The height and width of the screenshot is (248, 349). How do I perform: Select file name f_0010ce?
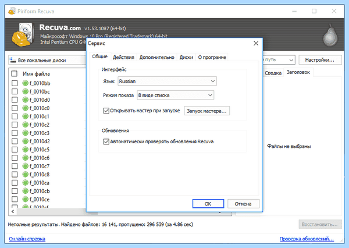click(x=40, y=200)
